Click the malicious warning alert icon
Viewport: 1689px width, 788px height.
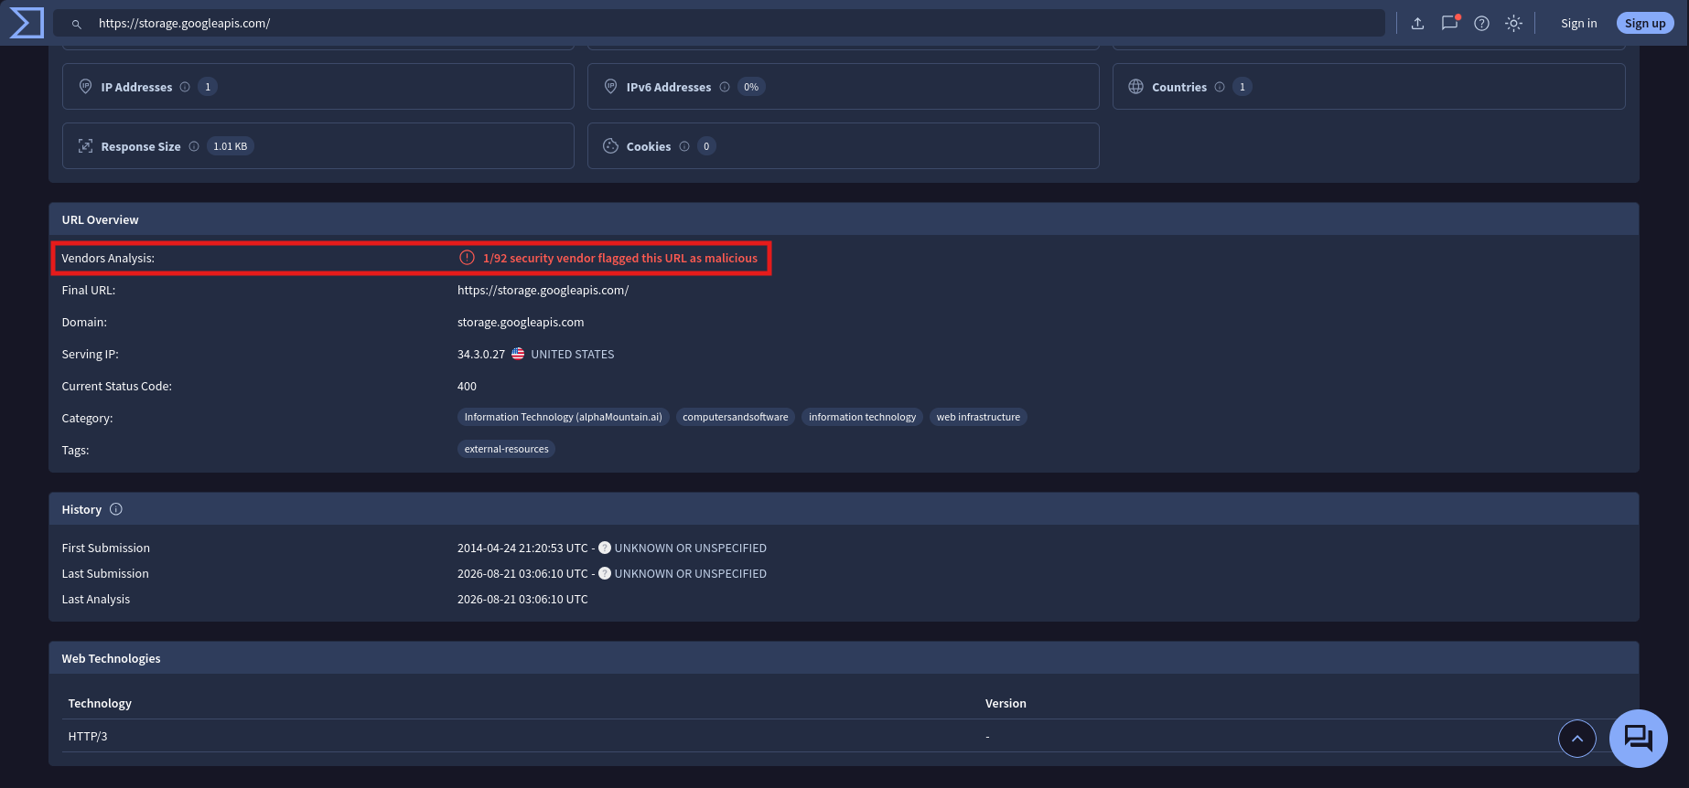467,258
